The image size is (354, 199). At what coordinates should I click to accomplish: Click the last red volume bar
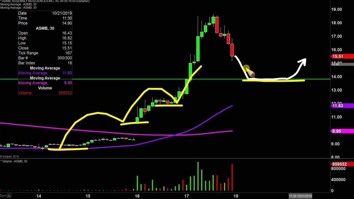232,177
